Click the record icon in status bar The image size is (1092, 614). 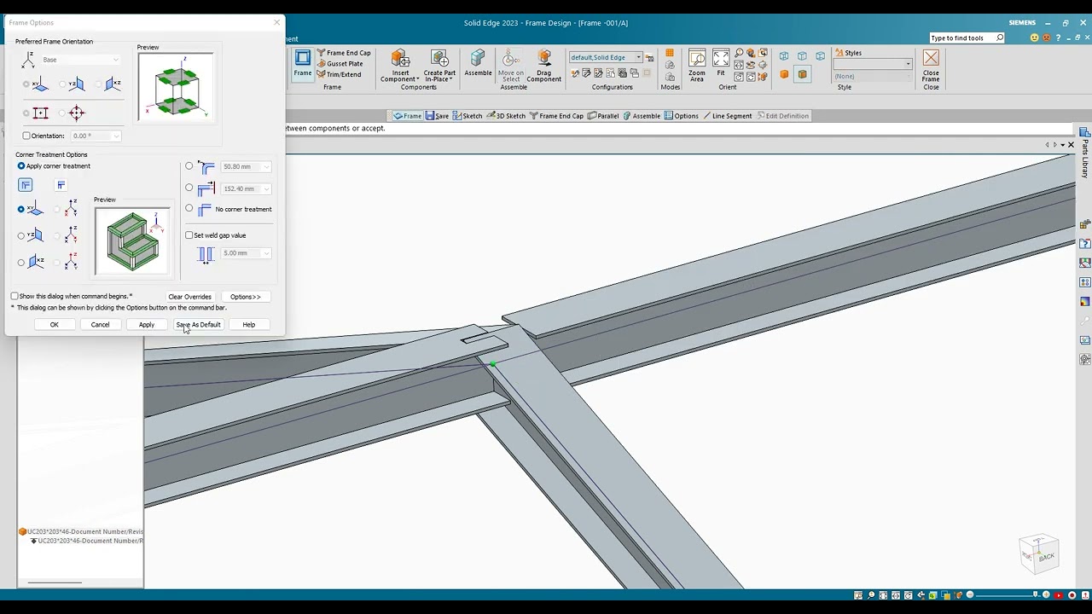pyautogui.click(x=1072, y=594)
